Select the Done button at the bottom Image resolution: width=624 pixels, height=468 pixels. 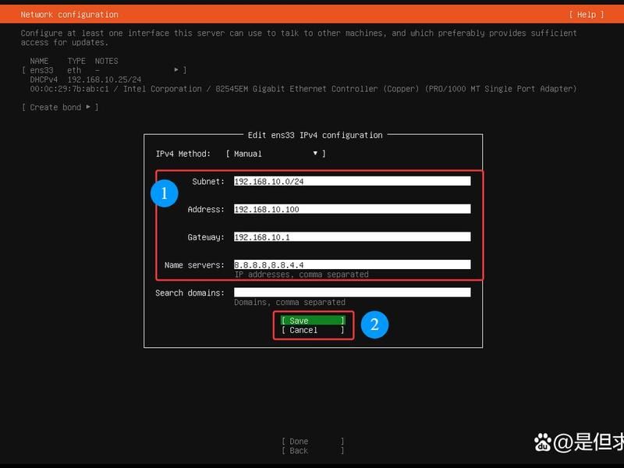point(313,441)
